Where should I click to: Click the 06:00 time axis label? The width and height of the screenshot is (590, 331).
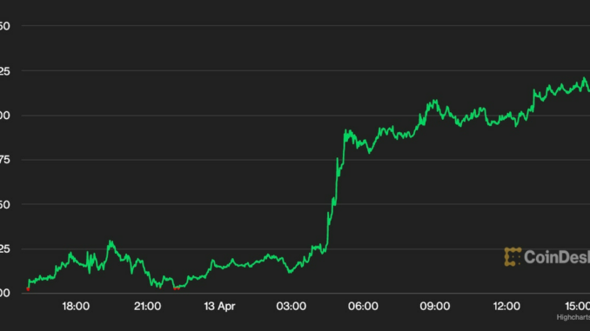363,306
